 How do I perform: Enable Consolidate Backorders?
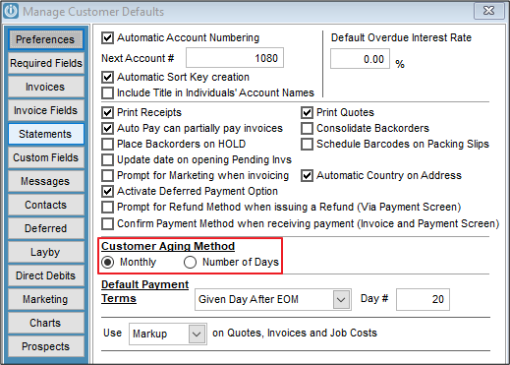click(x=307, y=128)
